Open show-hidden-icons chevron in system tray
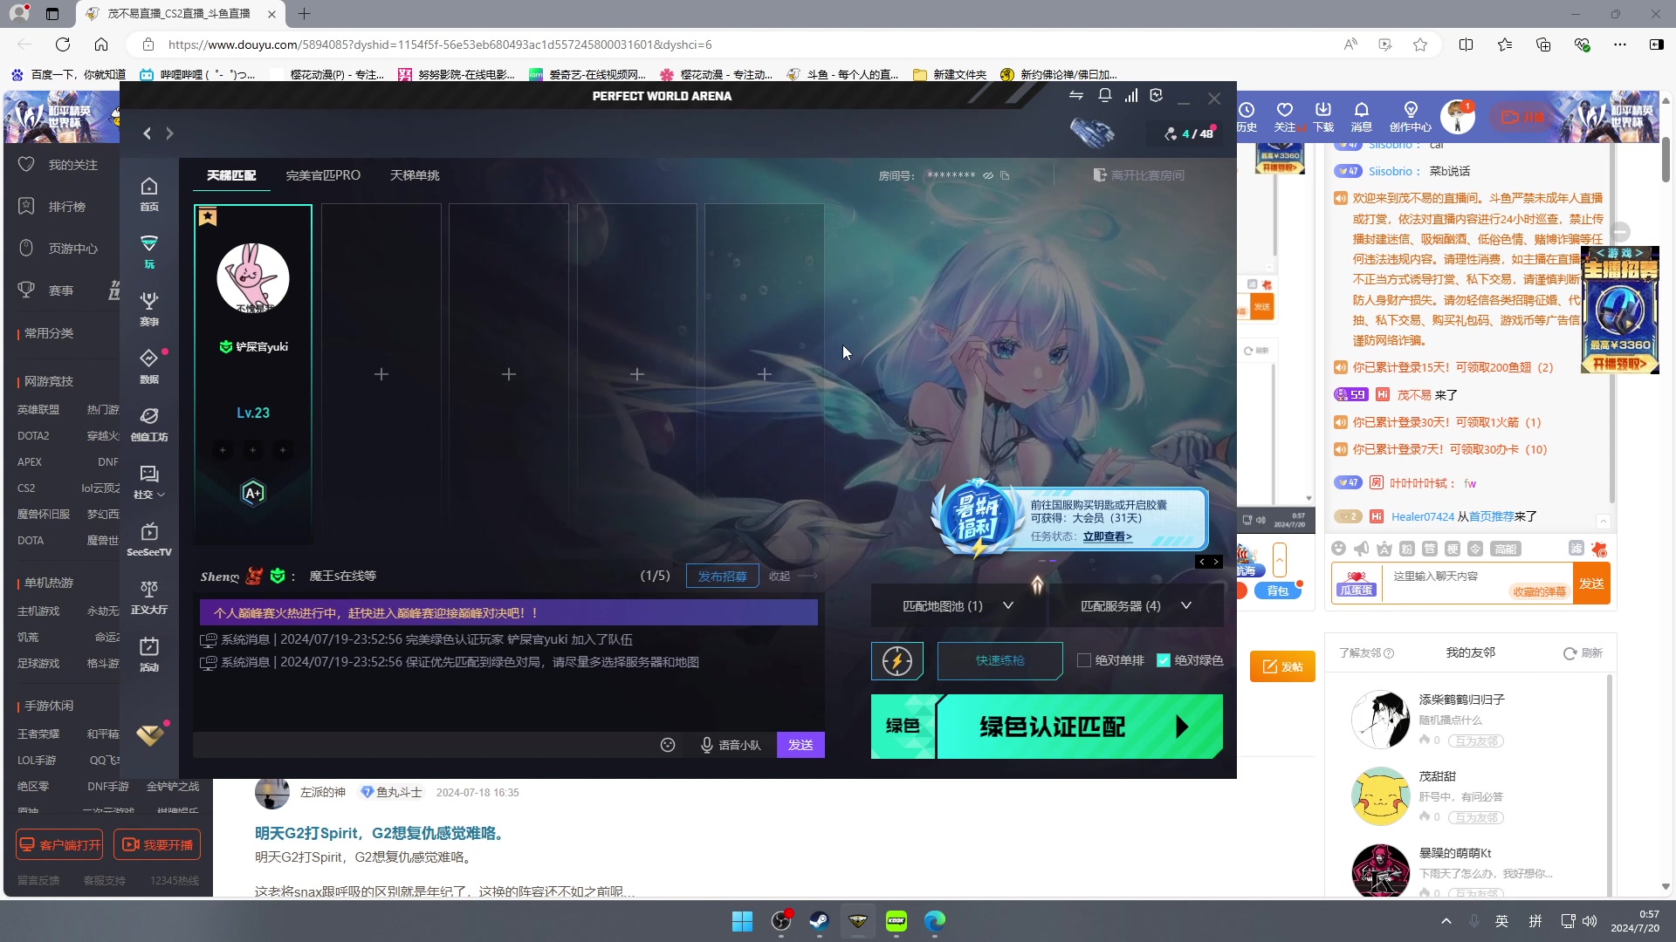Image resolution: width=1676 pixels, height=942 pixels. click(1446, 921)
